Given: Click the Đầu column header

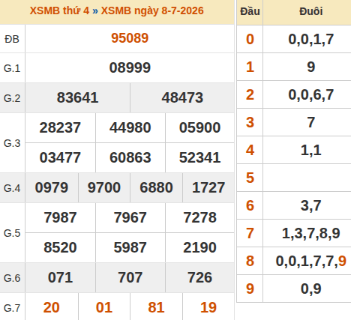Looking at the screenshot, I should click(250, 11).
